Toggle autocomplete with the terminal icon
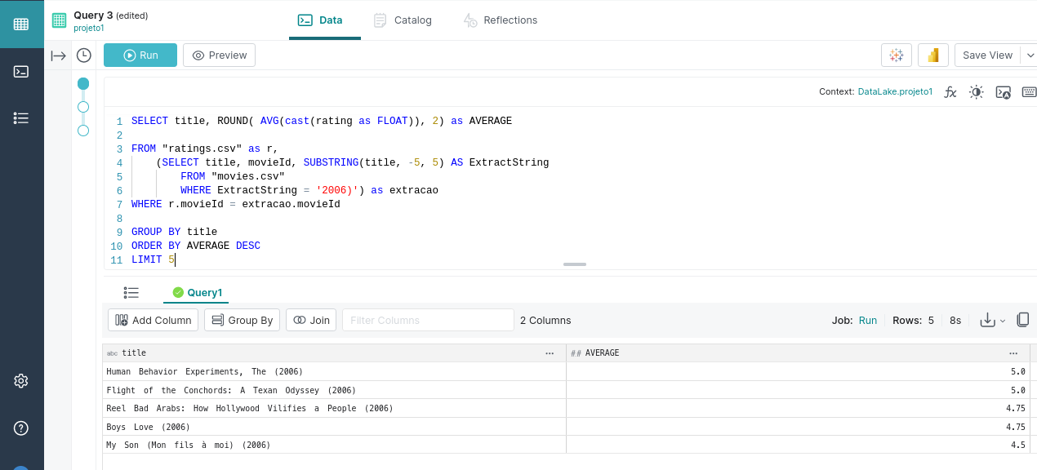The width and height of the screenshot is (1037, 470). (1003, 92)
